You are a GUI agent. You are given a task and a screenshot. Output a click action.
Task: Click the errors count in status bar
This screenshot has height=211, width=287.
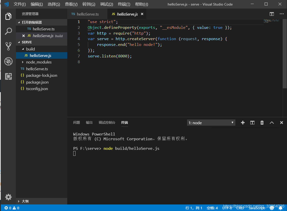point(8,208)
